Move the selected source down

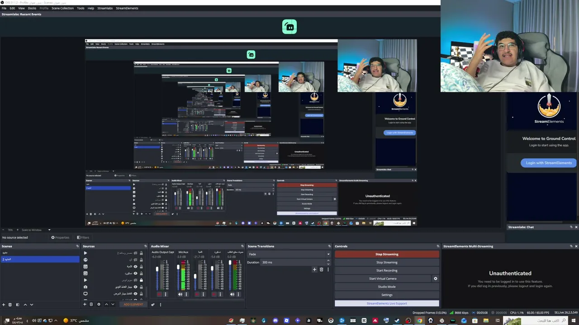(x=113, y=304)
